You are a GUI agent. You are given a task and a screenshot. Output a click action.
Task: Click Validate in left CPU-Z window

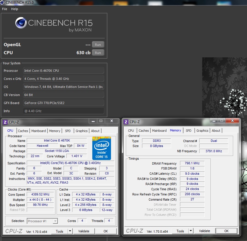pyautogui.click(x=84, y=231)
